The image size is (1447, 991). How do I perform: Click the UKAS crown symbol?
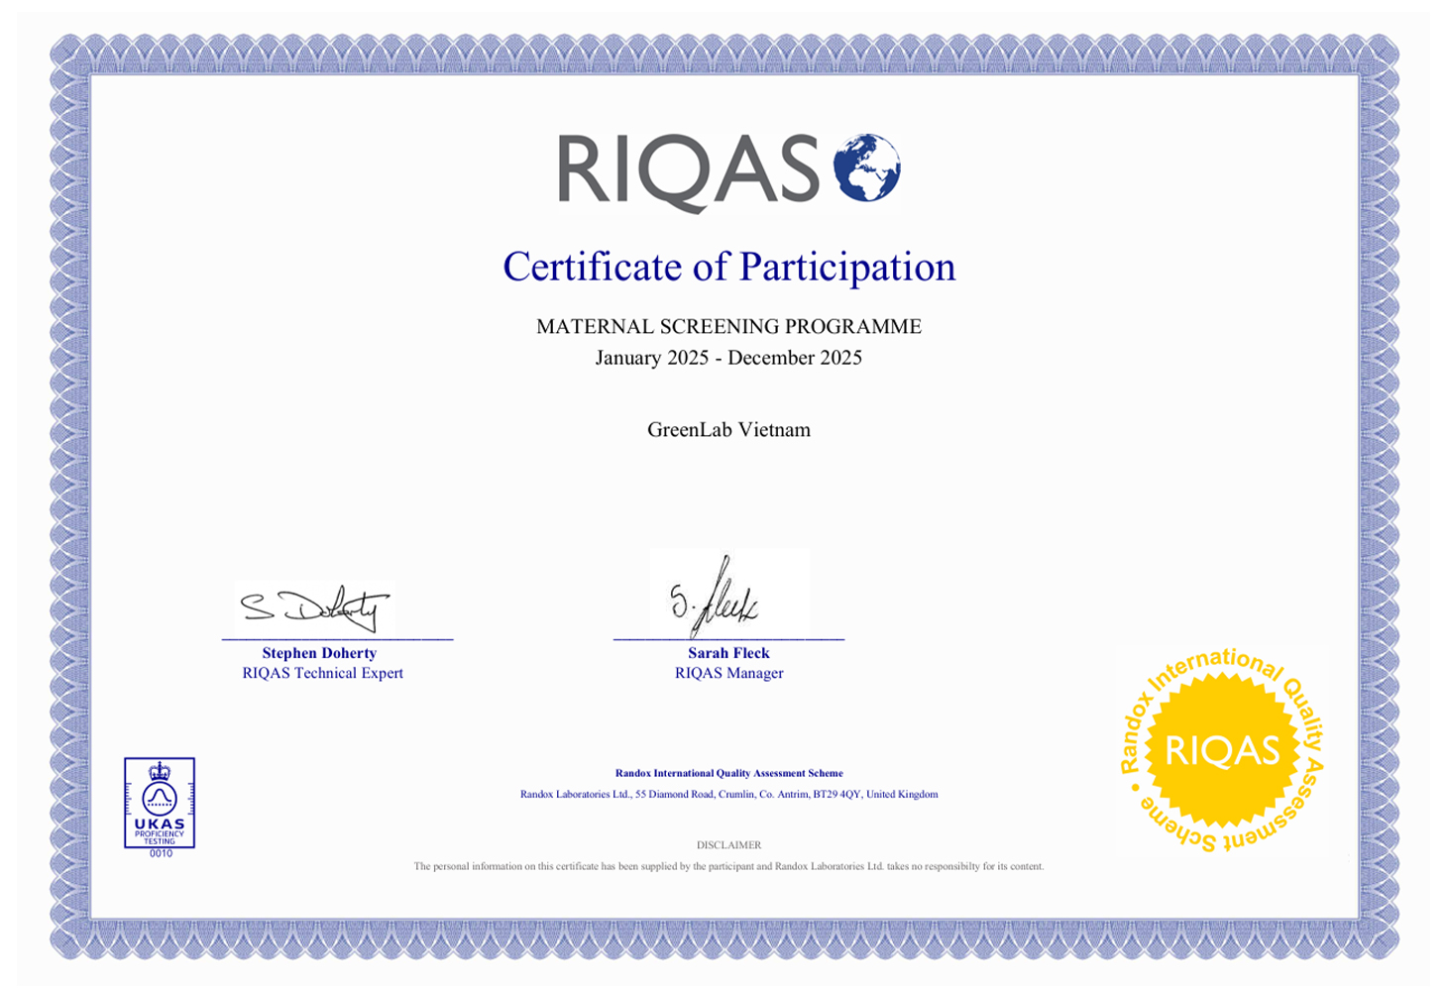[160, 772]
